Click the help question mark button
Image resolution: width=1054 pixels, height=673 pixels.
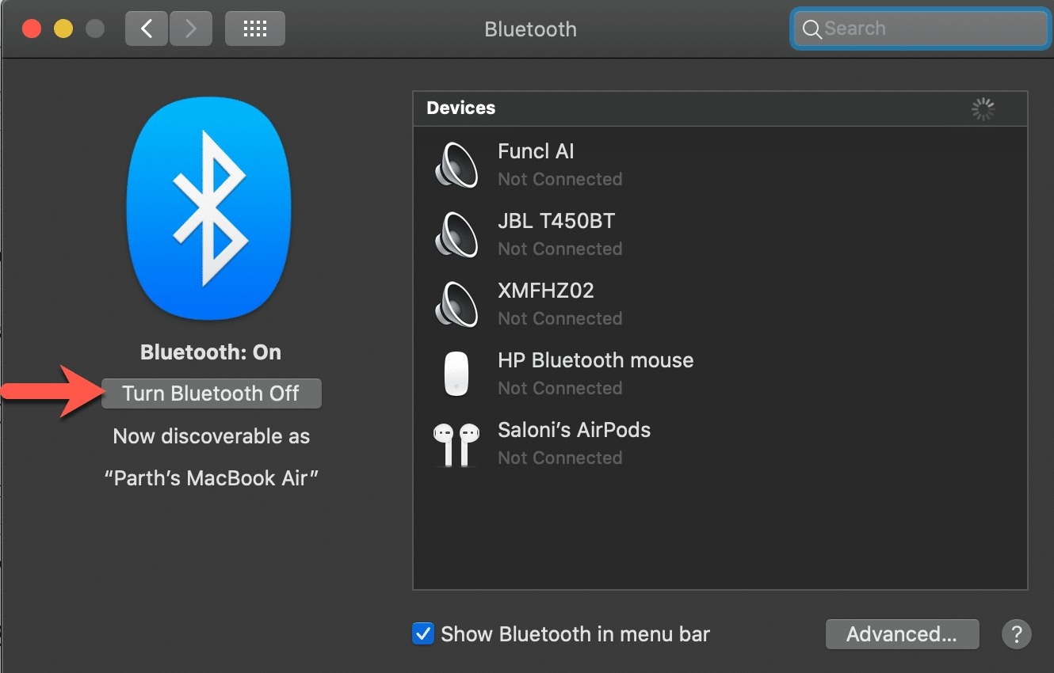pos(1017,633)
